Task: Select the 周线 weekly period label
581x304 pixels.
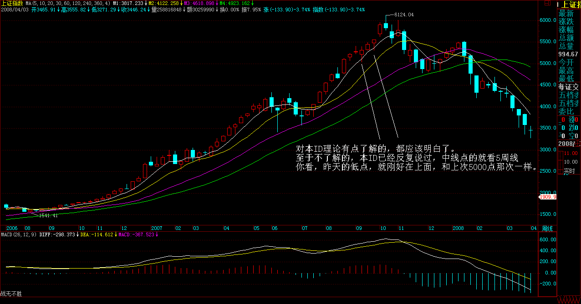Action: click(547, 228)
